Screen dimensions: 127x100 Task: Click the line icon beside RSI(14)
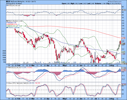click(7, 6)
